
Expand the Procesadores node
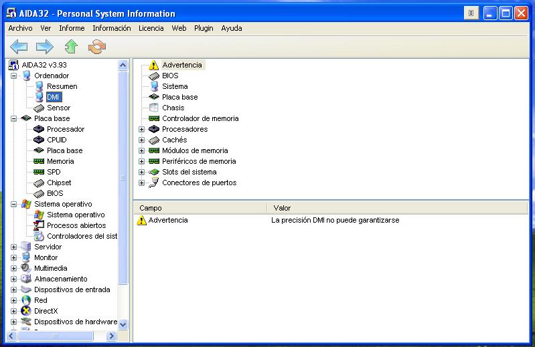click(x=141, y=129)
